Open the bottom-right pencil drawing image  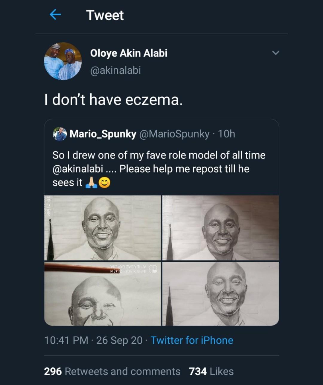click(x=220, y=294)
